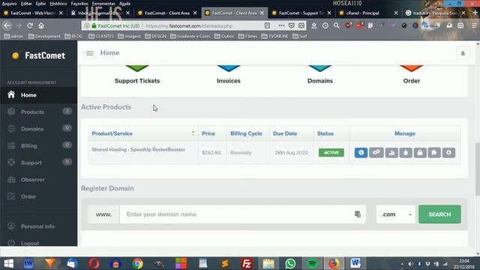Open Support Tickets shortcut
Image resolution: width=480 pixels, height=270 pixels.
137,81
